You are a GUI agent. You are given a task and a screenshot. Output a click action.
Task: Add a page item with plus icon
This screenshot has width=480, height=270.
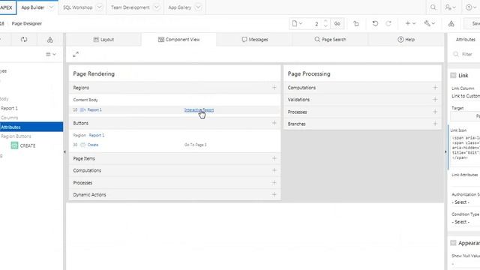point(274,158)
